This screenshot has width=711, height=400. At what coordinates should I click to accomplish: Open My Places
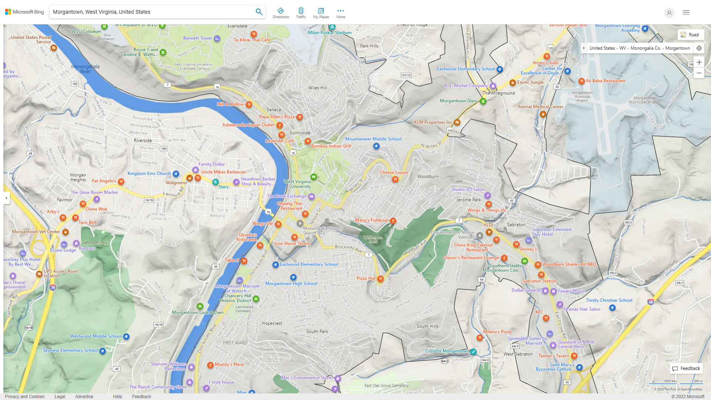tap(321, 13)
